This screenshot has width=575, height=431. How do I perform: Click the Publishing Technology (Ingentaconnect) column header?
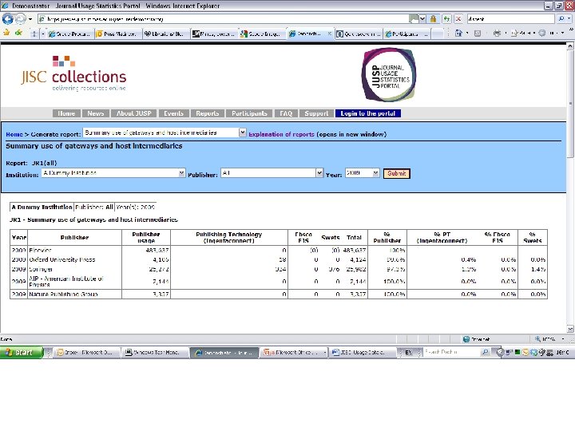point(229,238)
